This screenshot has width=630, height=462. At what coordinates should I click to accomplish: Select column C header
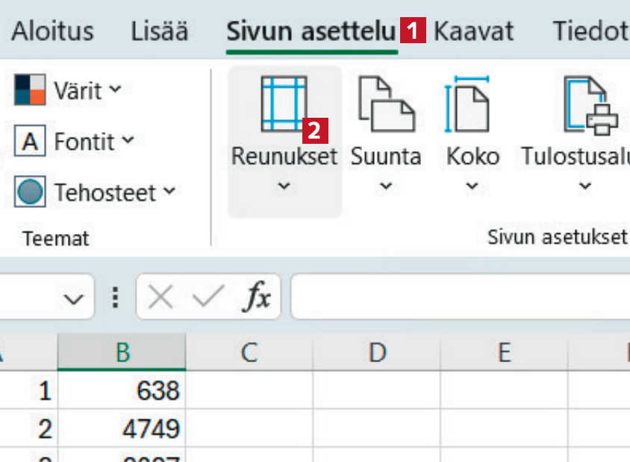click(x=249, y=352)
